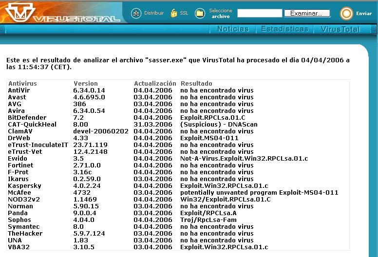The height and width of the screenshot is (257, 378).
Task: Click eTrust-InoculateIT version 23.71.119
Action: click(x=90, y=145)
